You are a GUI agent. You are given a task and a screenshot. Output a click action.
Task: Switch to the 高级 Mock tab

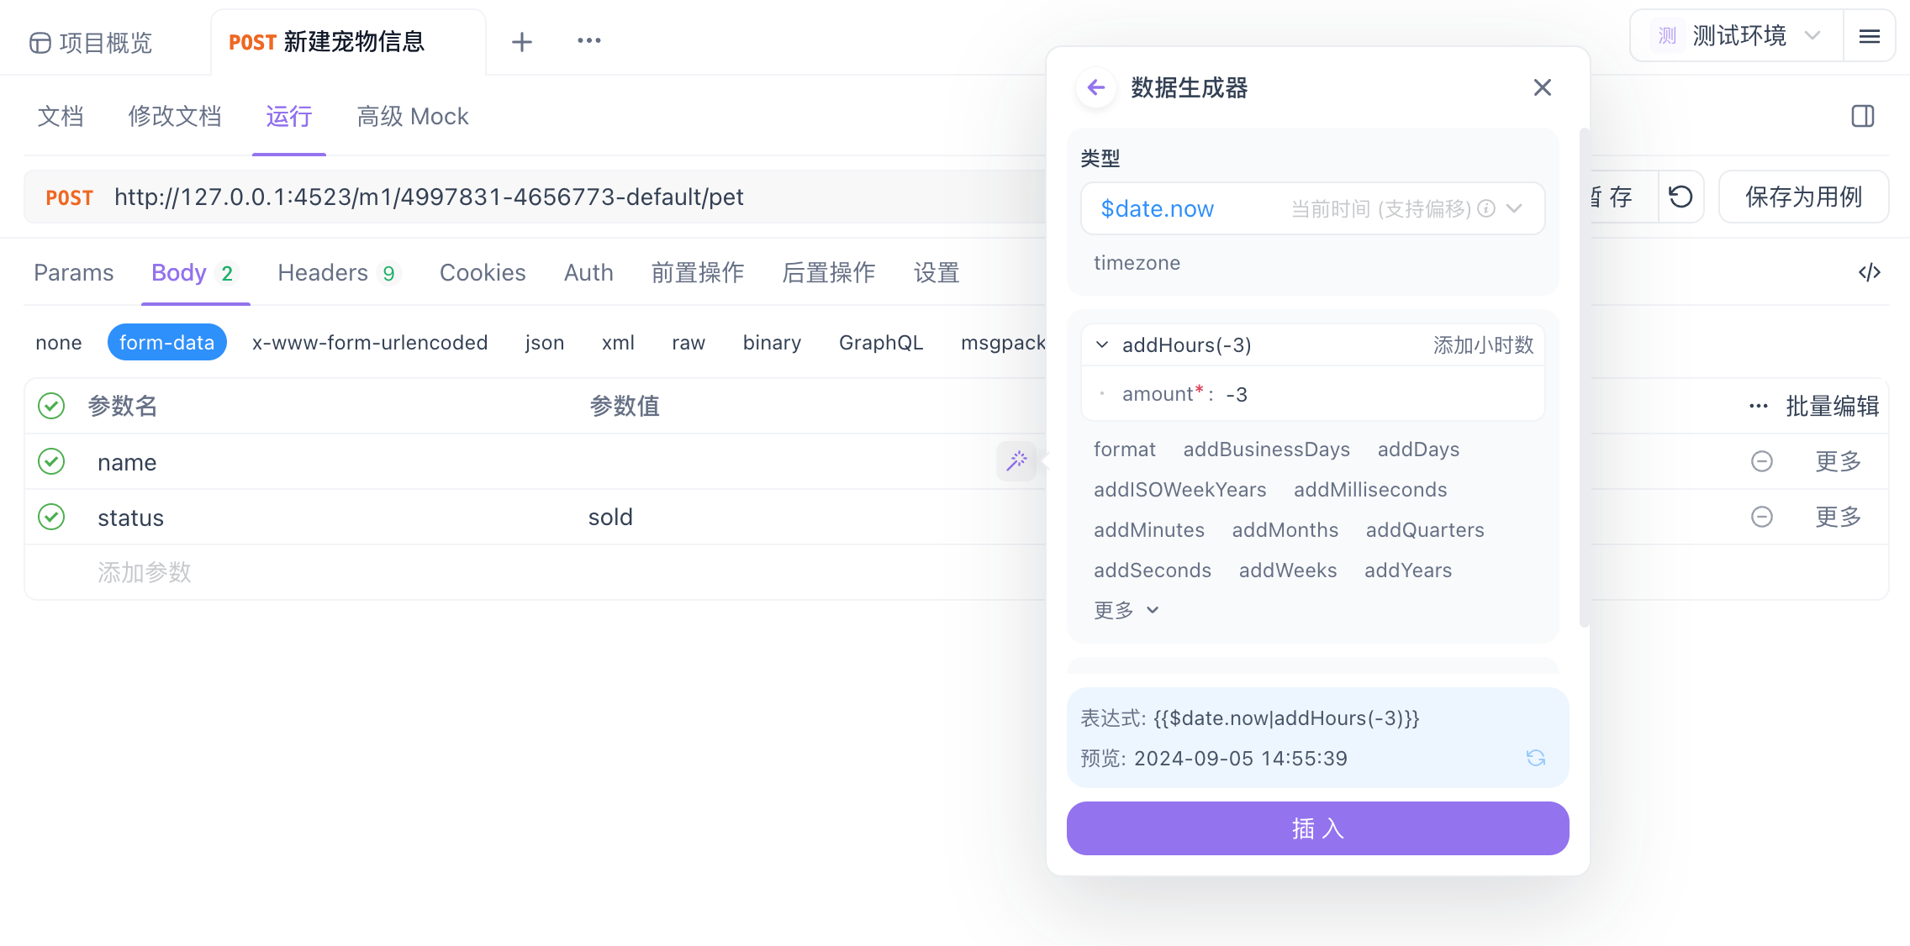click(412, 116)
